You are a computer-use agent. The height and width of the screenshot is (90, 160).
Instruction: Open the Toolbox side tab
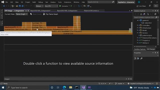click(2, 23)
